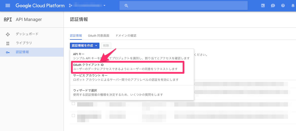Activate Cloud Shell icon

pos(263,5)
